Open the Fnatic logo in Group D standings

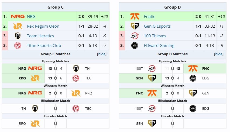(x=135, y=16)
